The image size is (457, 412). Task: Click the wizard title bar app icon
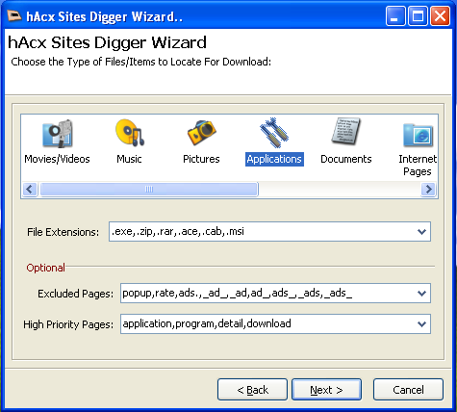click(14, 15)
